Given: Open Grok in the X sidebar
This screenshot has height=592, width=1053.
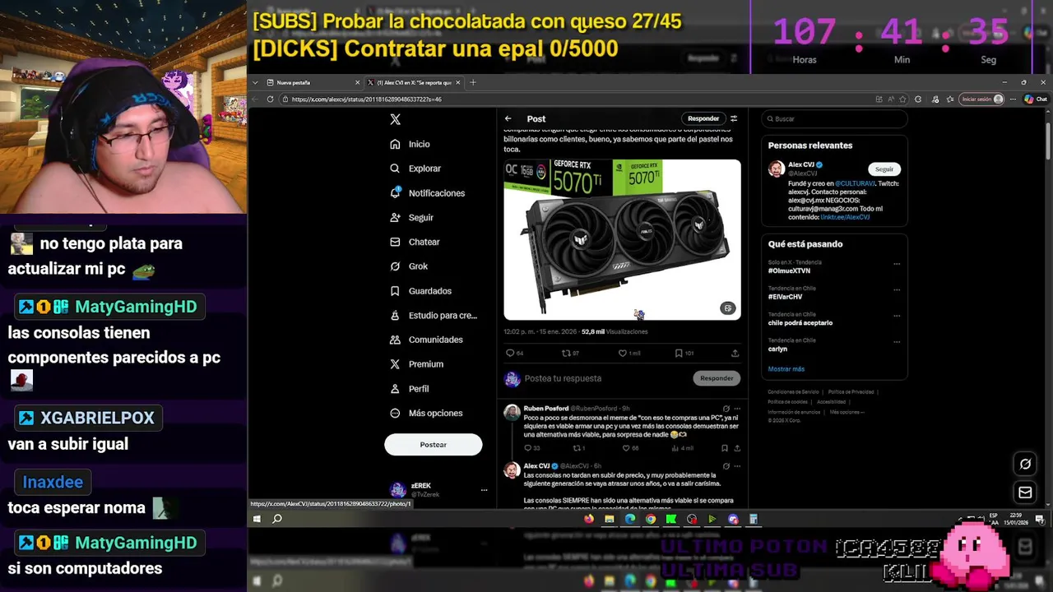Looking at the screenshot, I should tap(409, 266).
